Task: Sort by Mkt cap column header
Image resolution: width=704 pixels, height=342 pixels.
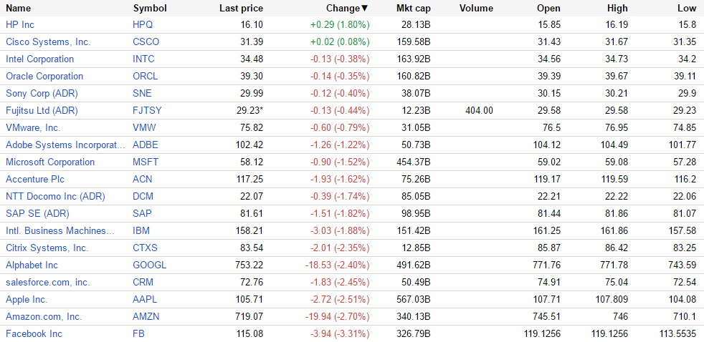Action: point(413,8)
